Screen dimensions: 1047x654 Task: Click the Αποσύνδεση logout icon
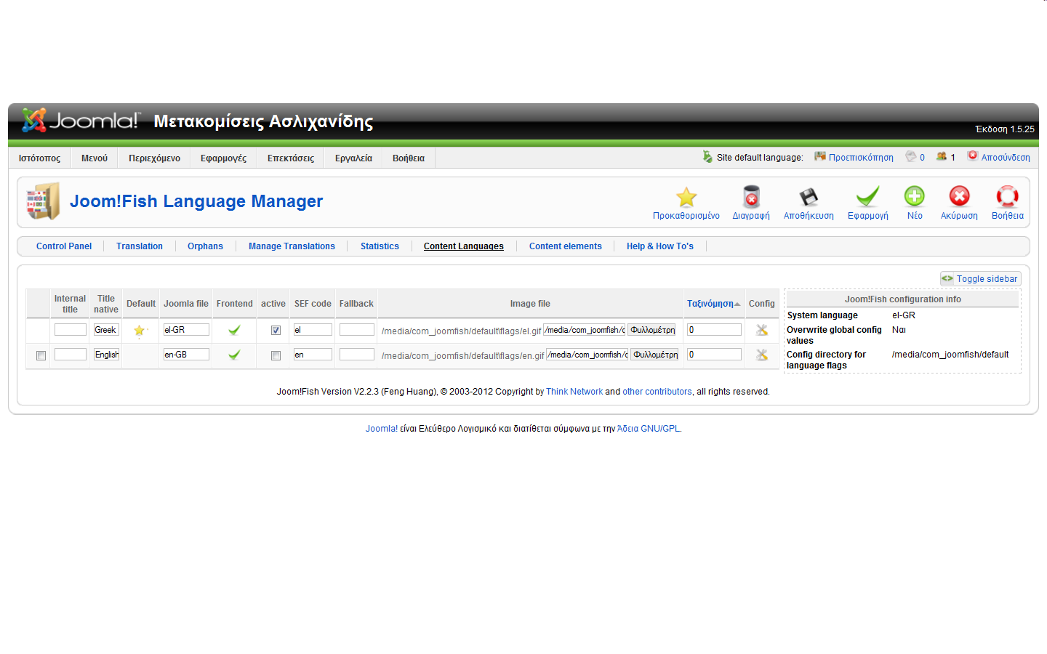tap(973, 156)
